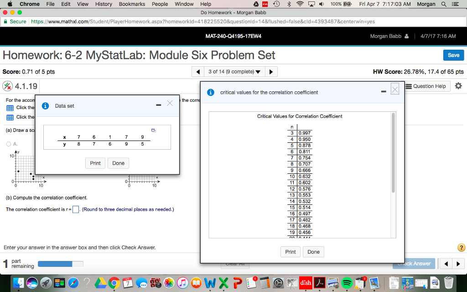
Task: Click the yellow help question mark icon
Action: tap(461, 247)
